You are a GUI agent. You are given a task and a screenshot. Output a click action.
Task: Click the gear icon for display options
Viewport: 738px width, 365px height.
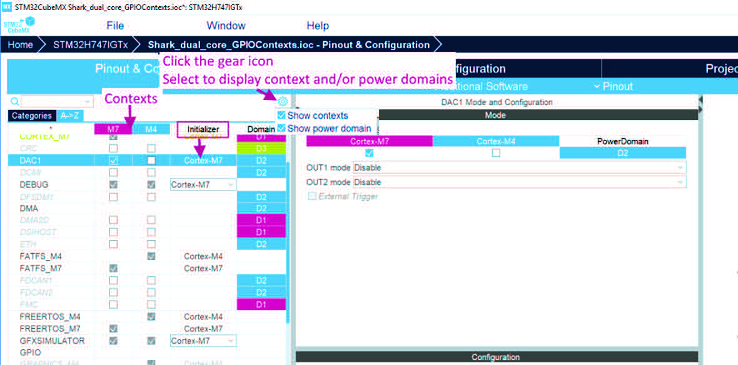(x=283, y=101)
